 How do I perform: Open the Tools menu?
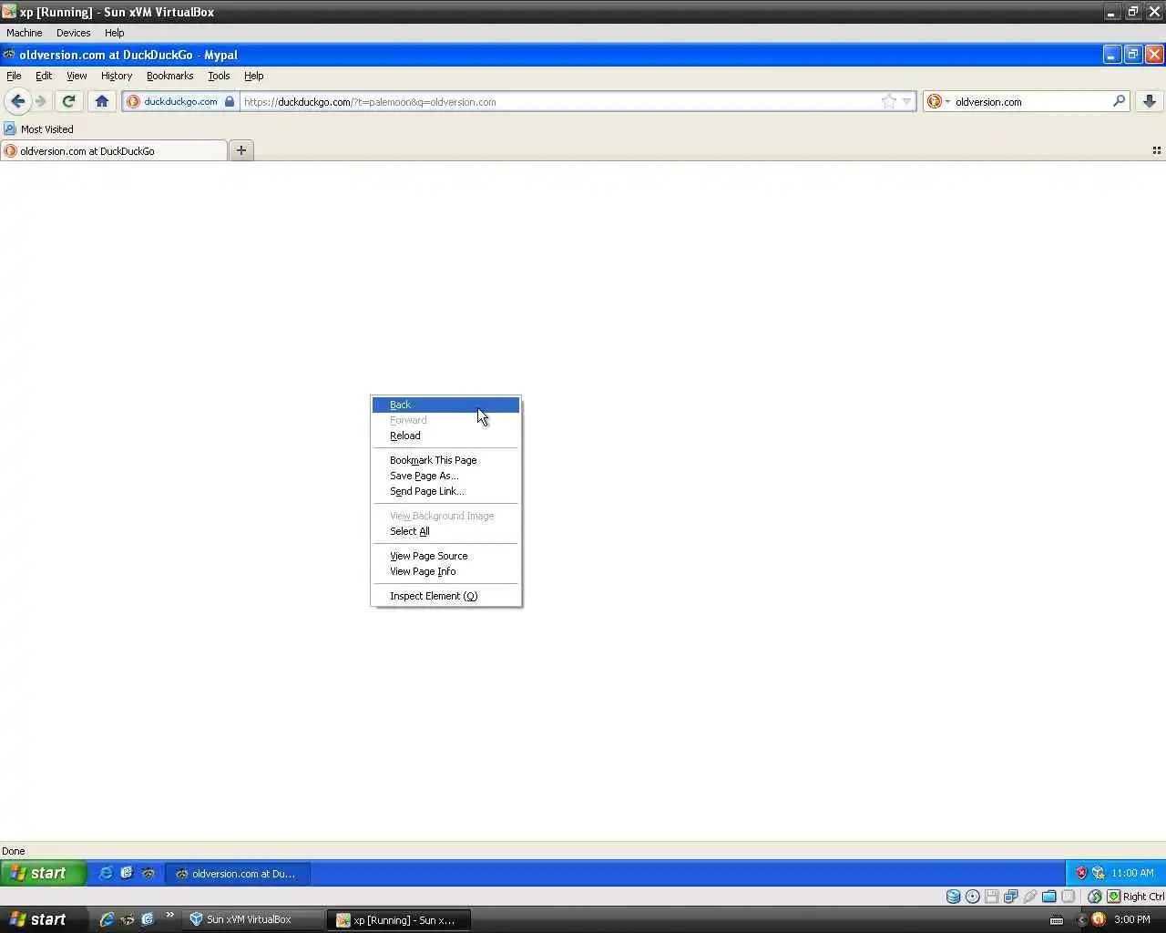[219, 76]
